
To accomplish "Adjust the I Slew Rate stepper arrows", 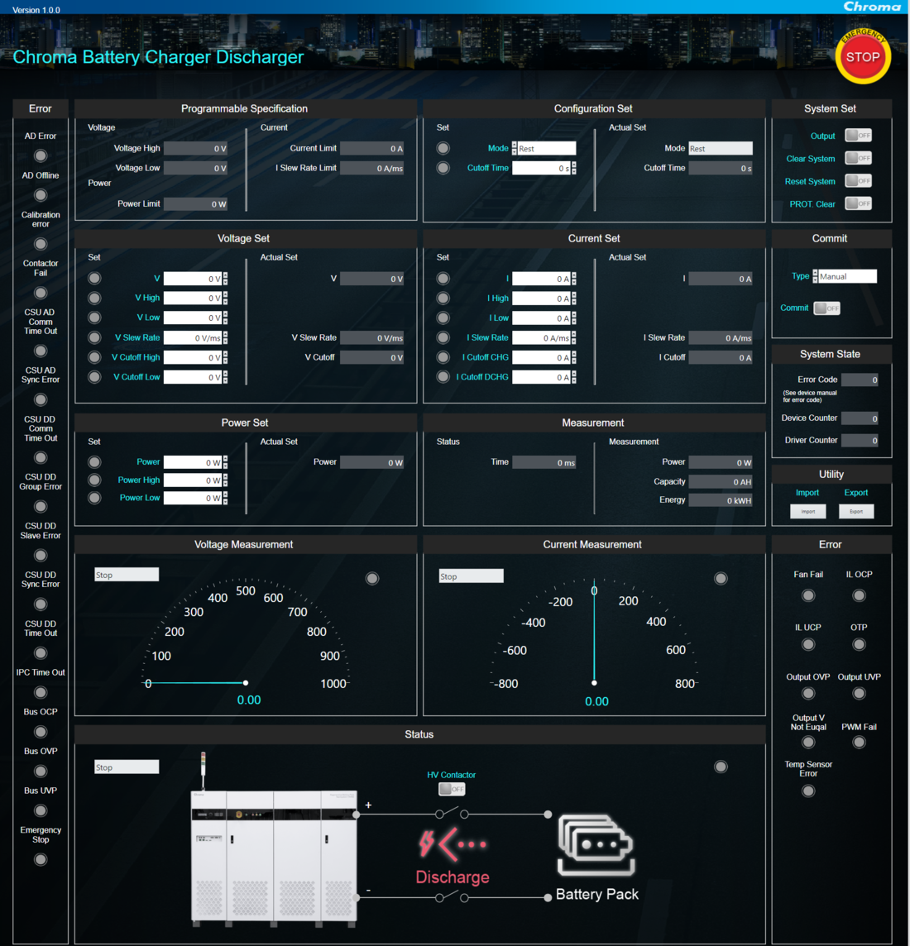I will [574, 337].
